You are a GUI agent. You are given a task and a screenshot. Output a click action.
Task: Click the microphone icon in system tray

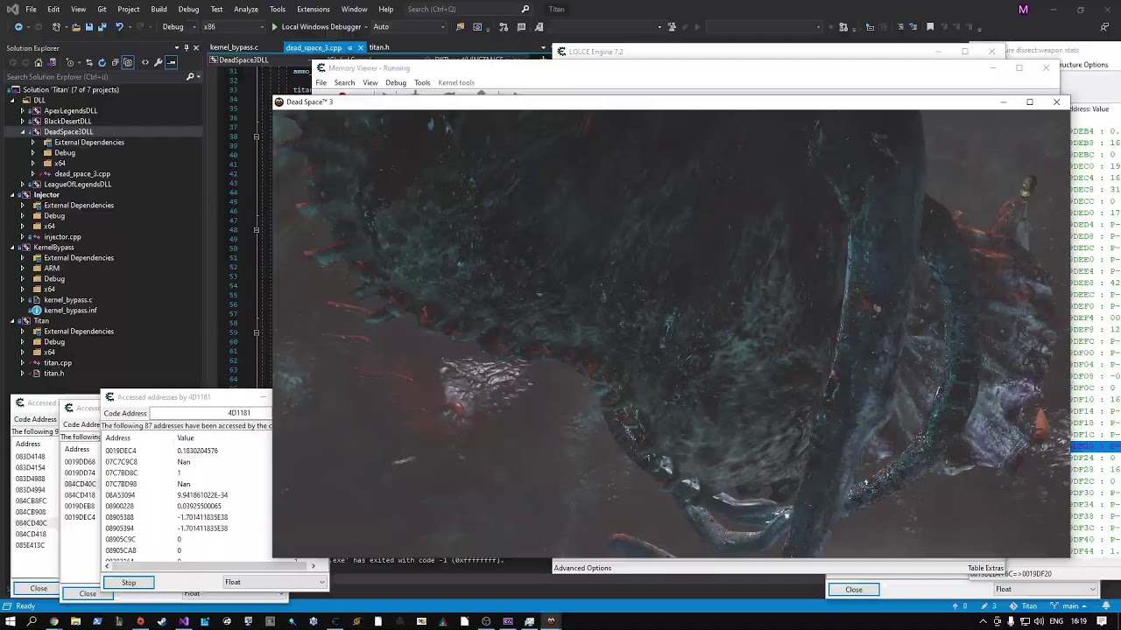[x=1011, y=621]
